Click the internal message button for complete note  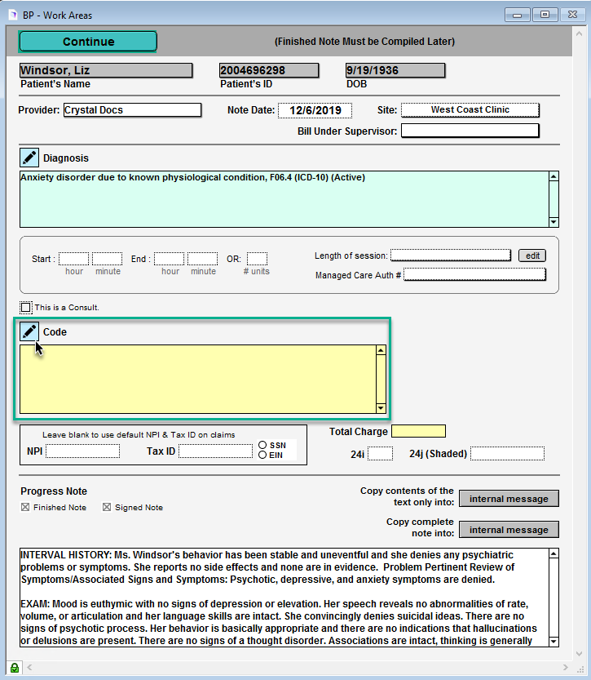tap(509, 530)
